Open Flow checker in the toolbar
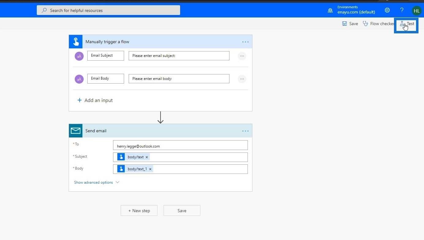424x240 pixels. (379, 24)
